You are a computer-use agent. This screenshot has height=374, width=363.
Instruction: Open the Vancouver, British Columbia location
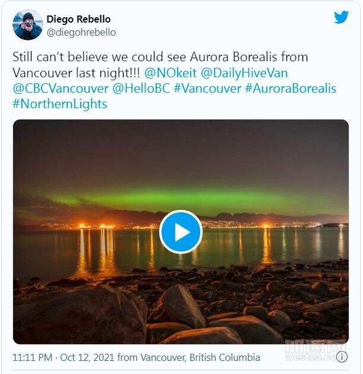200,357
